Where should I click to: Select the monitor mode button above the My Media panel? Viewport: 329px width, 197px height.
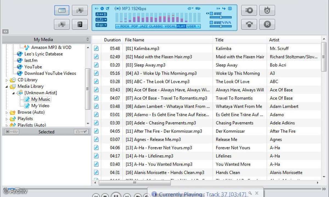pyautogui.click(x=62, y=24)
